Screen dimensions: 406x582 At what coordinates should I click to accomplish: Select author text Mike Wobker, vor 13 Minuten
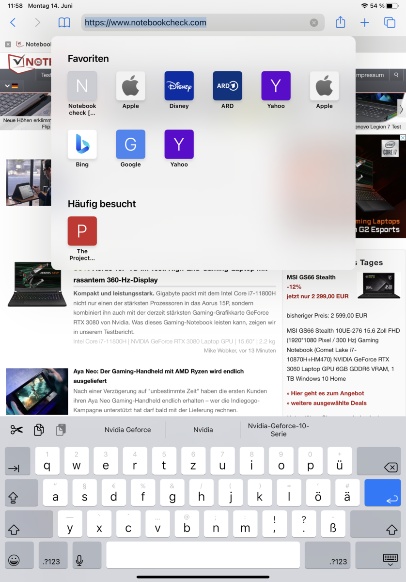click(x=240, y=350)
